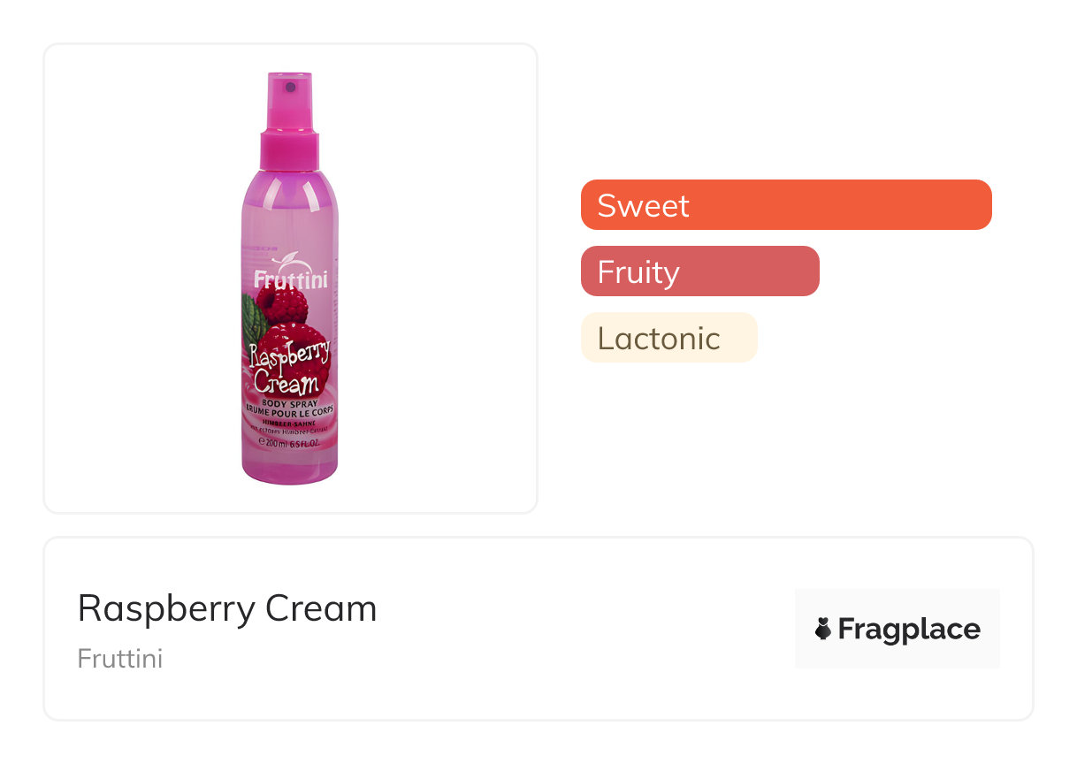Select the Fruity accord bar
The height and width of the screenshot is (764, 1077).
699,271
